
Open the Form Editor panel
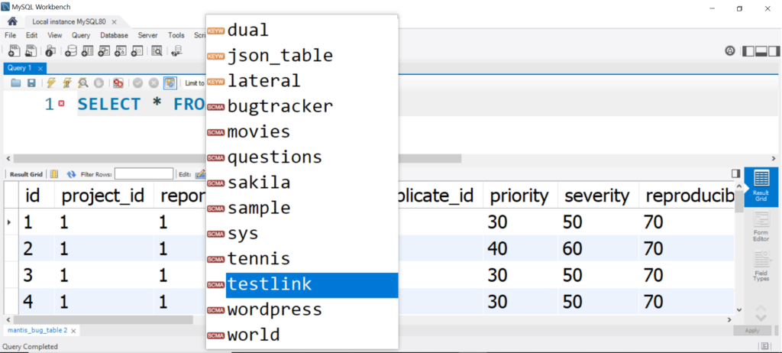point(761,227)
